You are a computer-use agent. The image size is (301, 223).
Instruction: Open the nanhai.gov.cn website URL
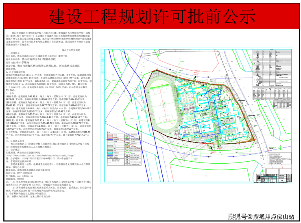click(x=41, y=156)
